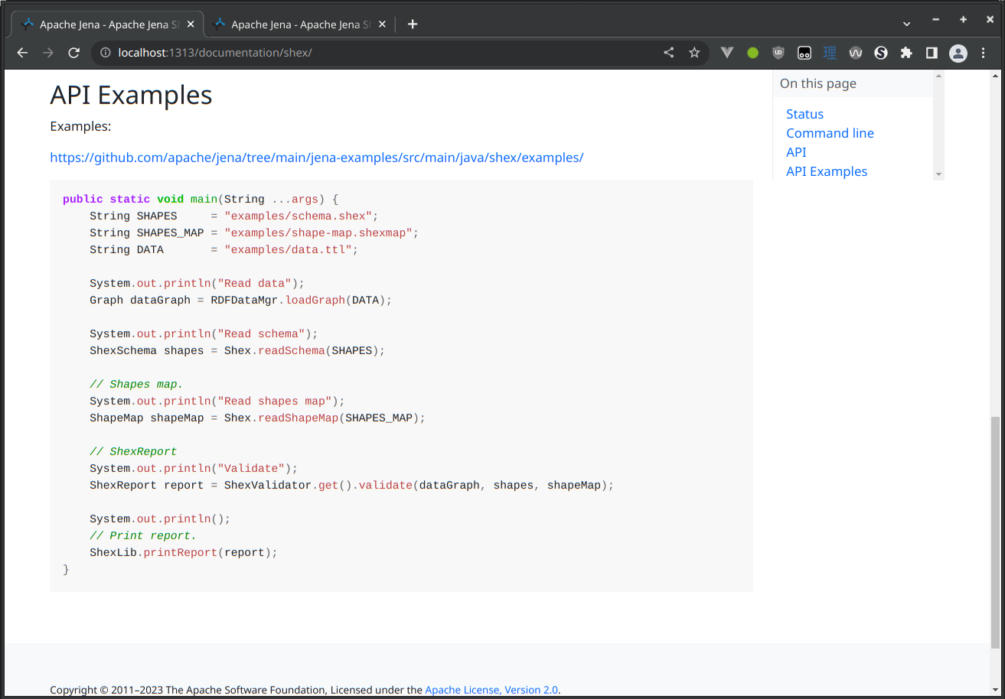Open the user profile avatar
Viewport: 1005px width, 699px height.
tap(958, 53)
